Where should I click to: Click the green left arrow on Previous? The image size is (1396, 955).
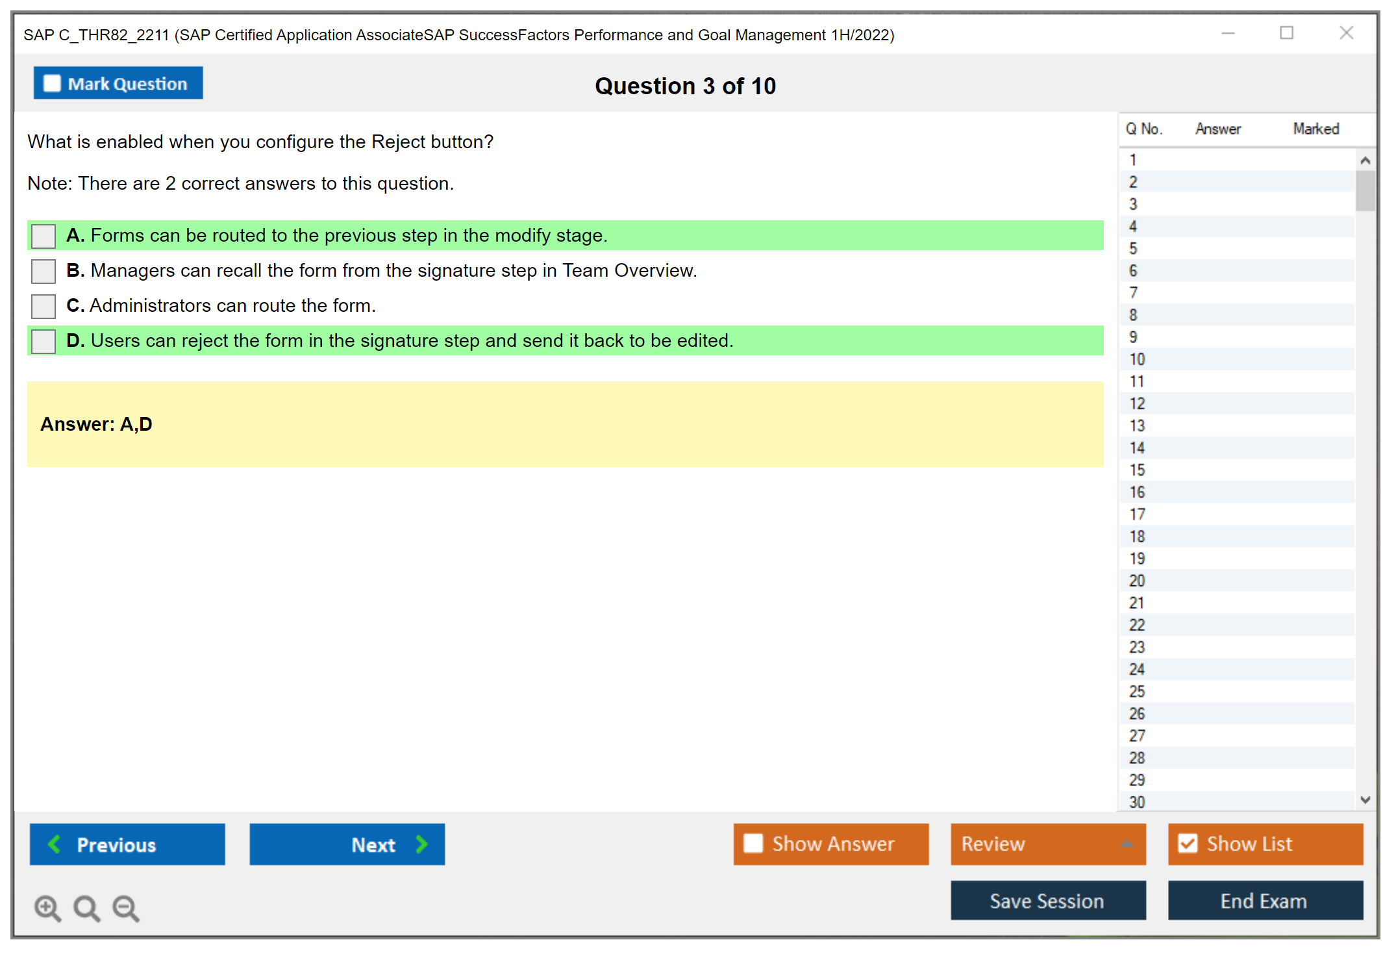coord(55,844)
